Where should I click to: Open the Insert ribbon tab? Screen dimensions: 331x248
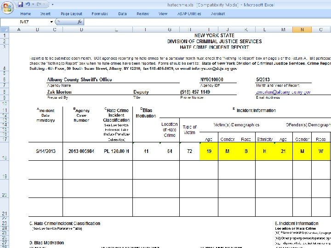click(46, 14)
